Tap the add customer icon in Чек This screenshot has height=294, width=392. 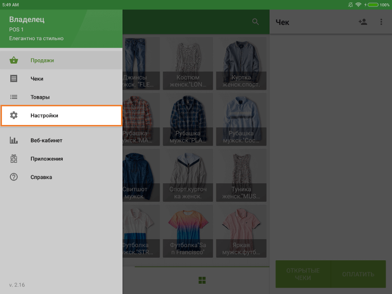pyautogui.click(x=363, y=22)
